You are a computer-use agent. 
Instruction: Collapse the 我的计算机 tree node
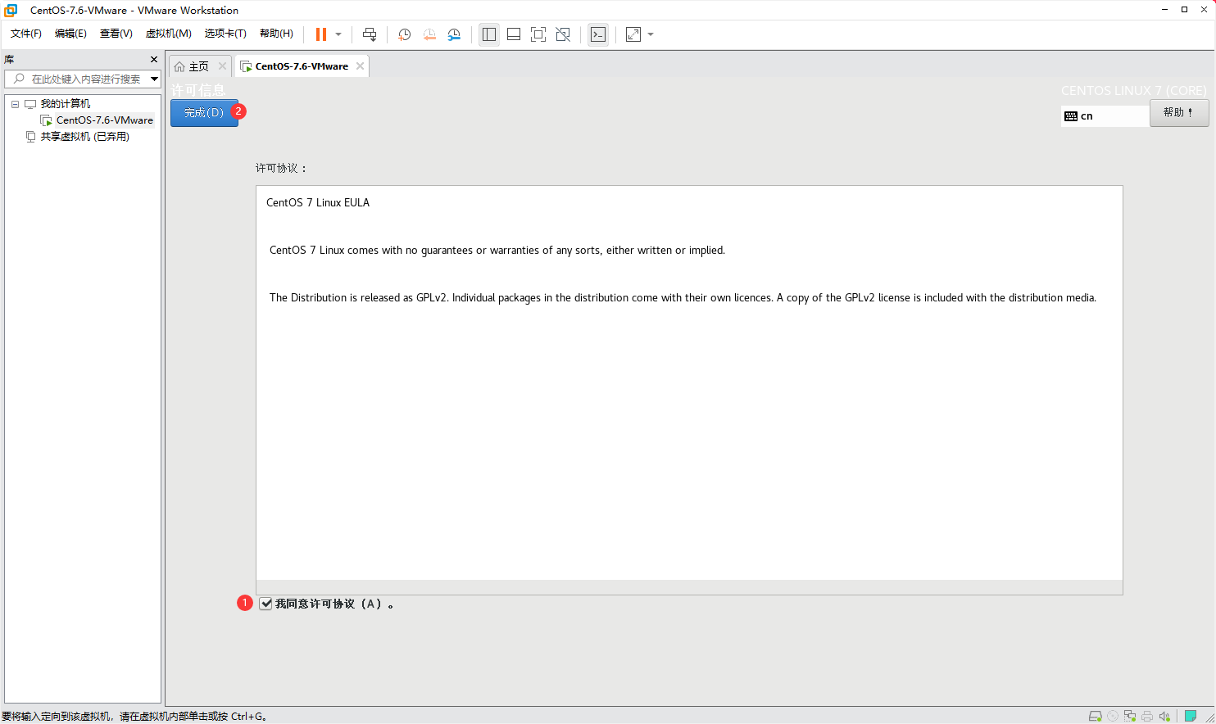[15, 104]
